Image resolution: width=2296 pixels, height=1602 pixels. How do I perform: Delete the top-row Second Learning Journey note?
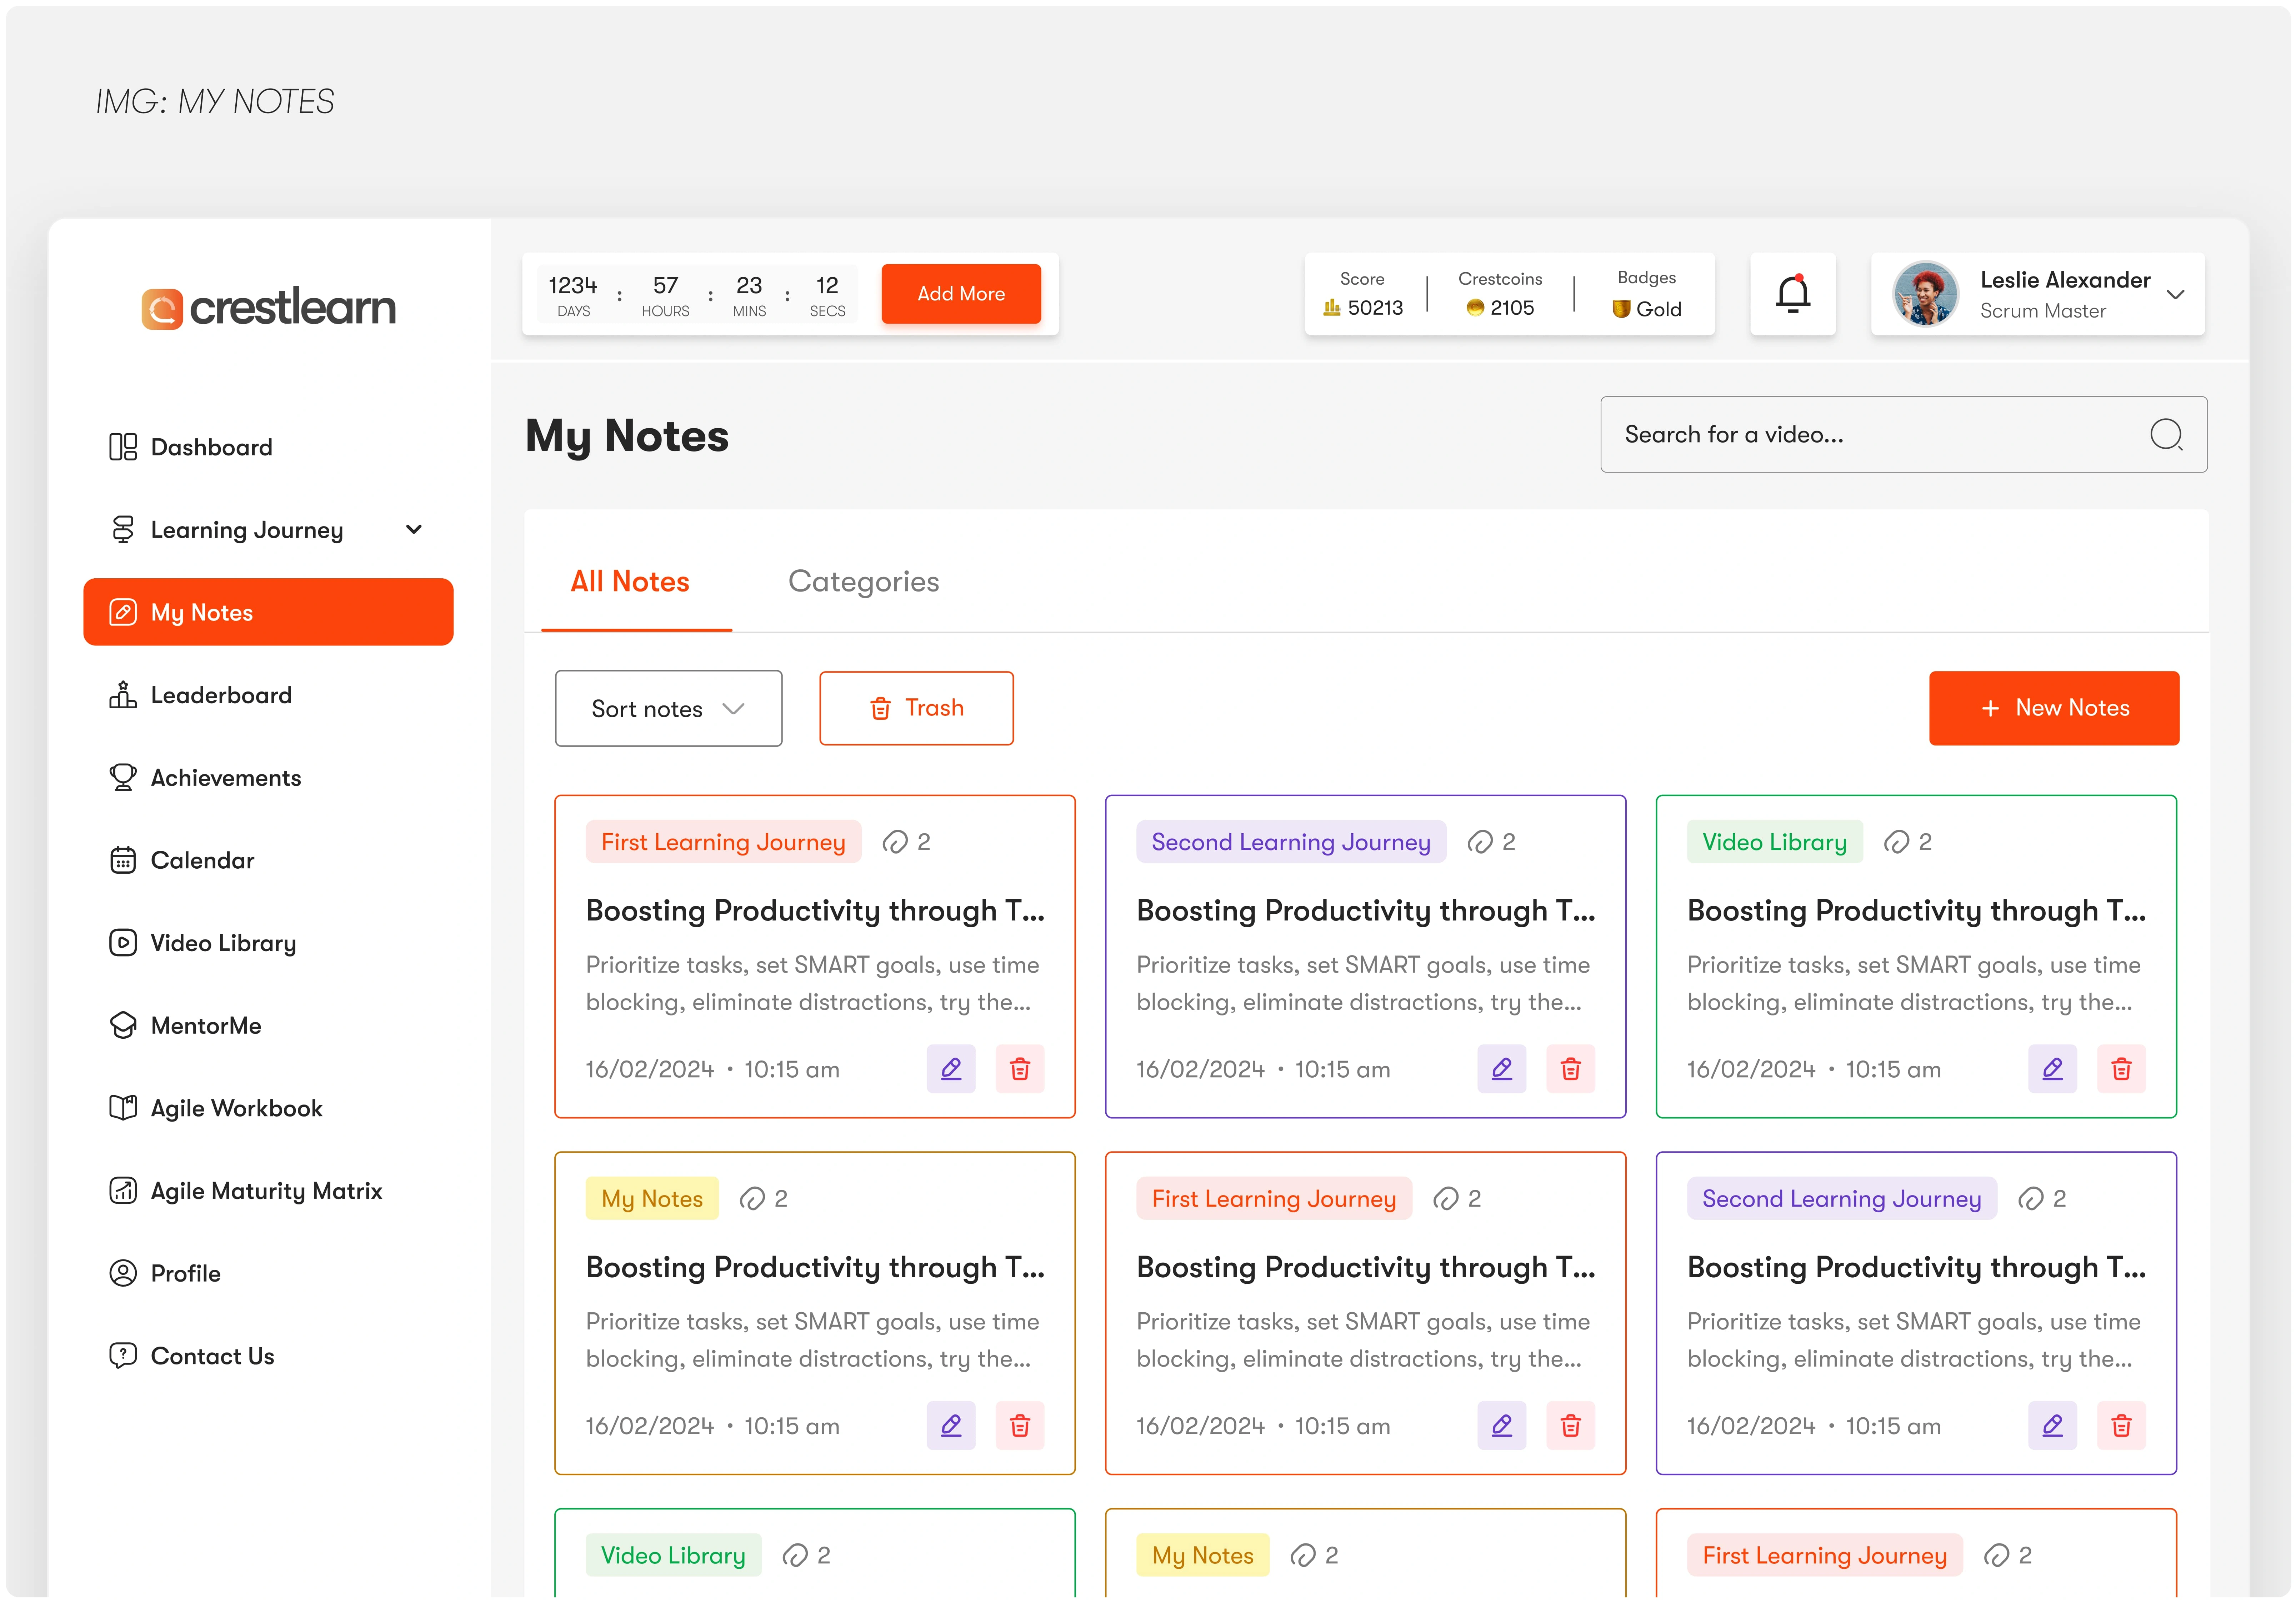click(x=1571, y=1069)
